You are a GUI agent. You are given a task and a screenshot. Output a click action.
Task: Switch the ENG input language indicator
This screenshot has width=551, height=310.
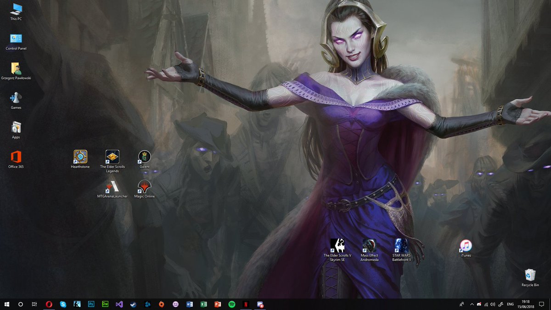(511, 304)
